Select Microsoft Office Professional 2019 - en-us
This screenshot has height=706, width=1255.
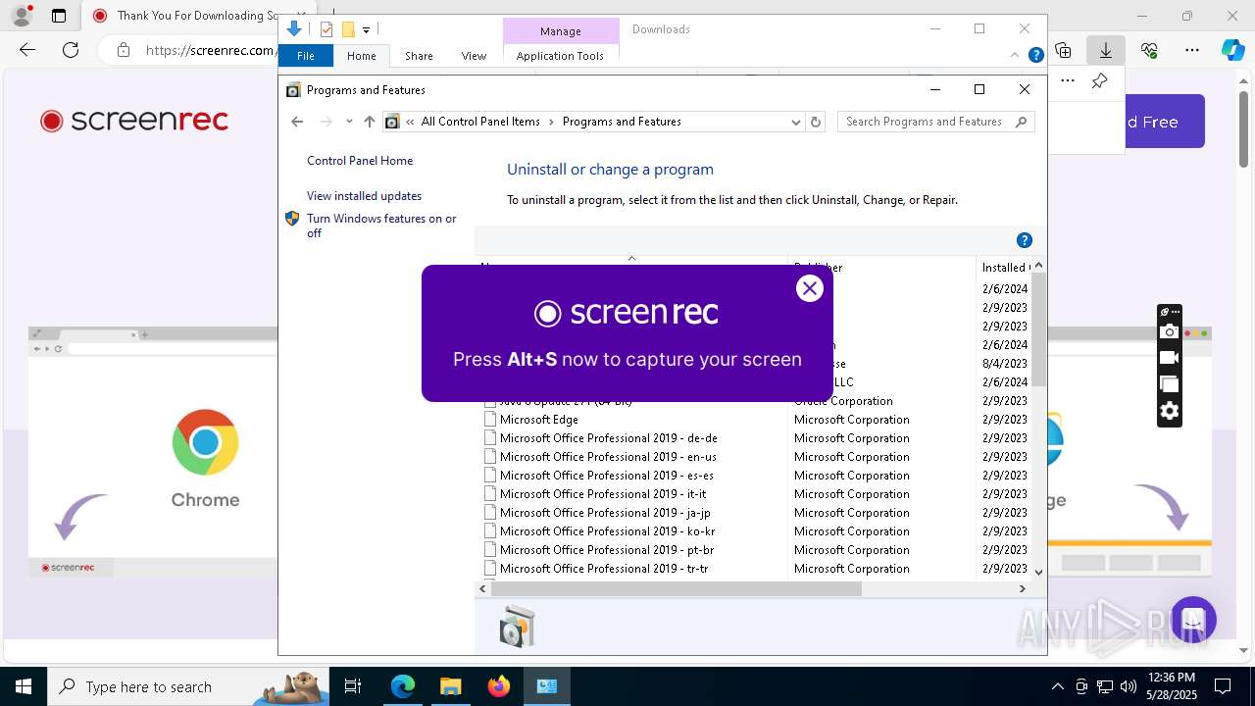point(608,457)
